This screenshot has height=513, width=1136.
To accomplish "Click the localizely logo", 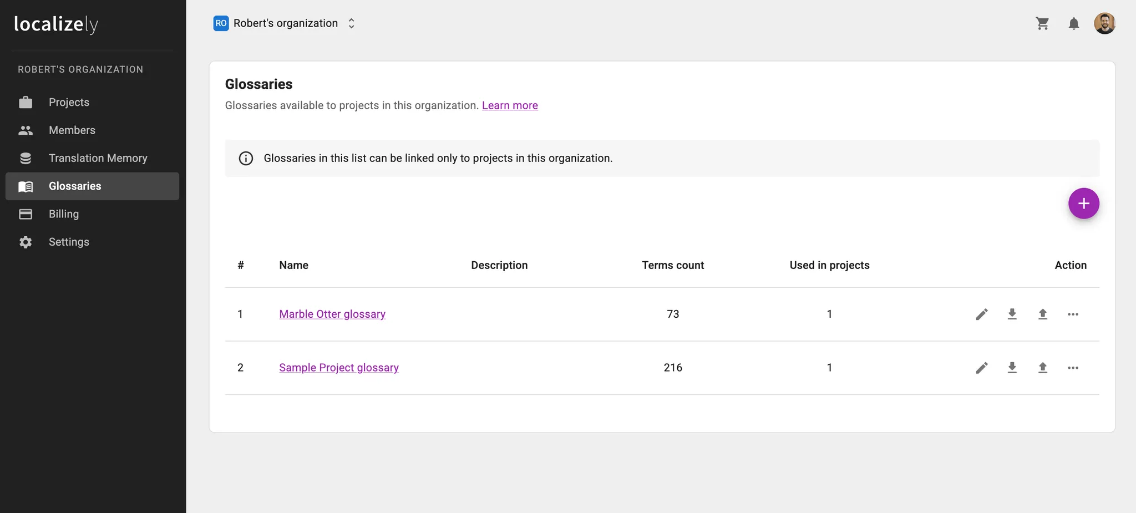I will pyautogui.click(x=56, y=24).
